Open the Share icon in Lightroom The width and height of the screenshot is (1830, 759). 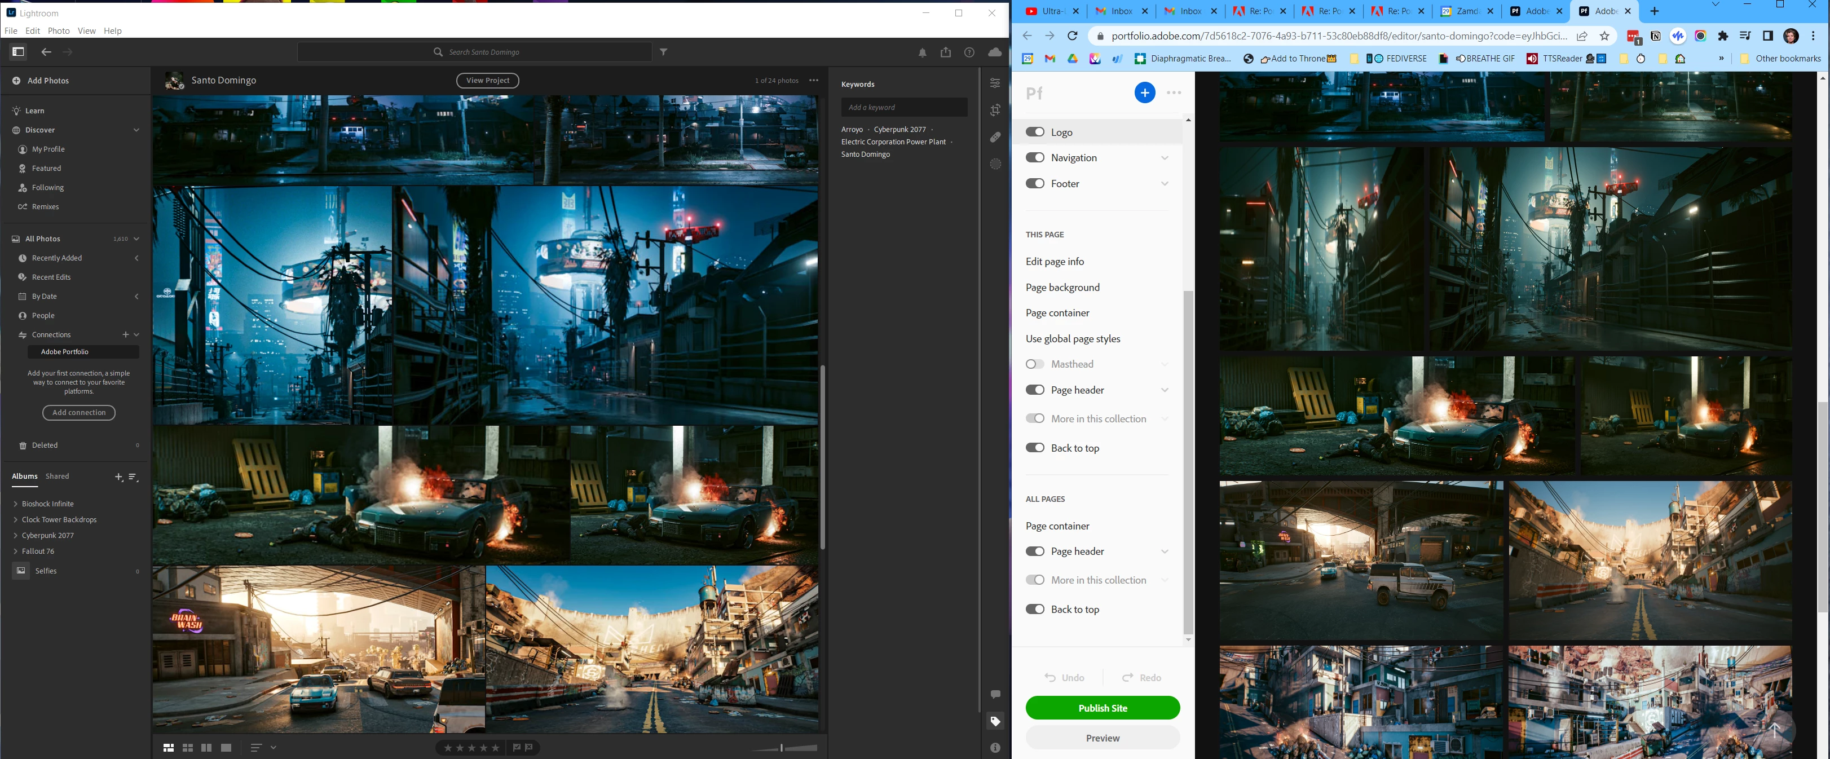946,52
